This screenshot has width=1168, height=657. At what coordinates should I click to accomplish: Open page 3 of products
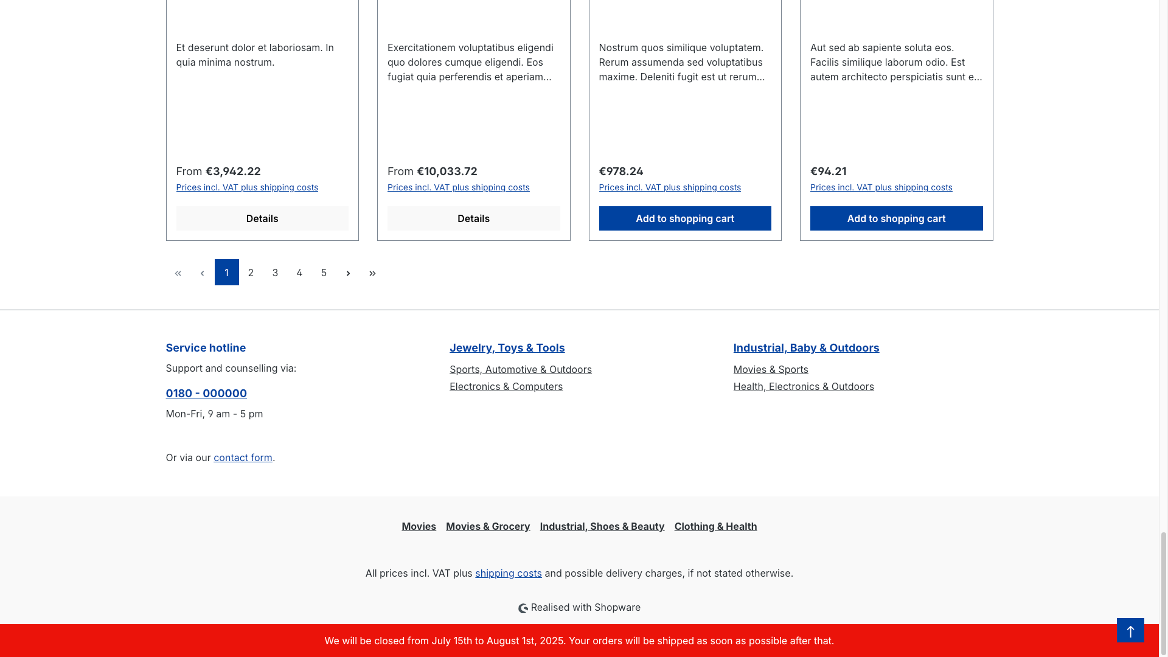coord(275,273)
